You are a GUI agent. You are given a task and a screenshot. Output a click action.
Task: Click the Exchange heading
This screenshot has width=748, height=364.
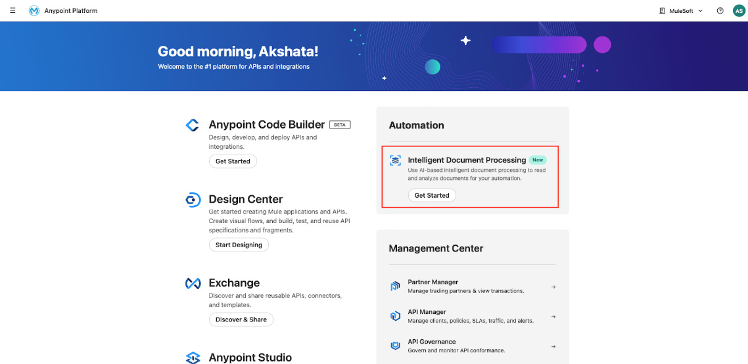tap(234, 282)
